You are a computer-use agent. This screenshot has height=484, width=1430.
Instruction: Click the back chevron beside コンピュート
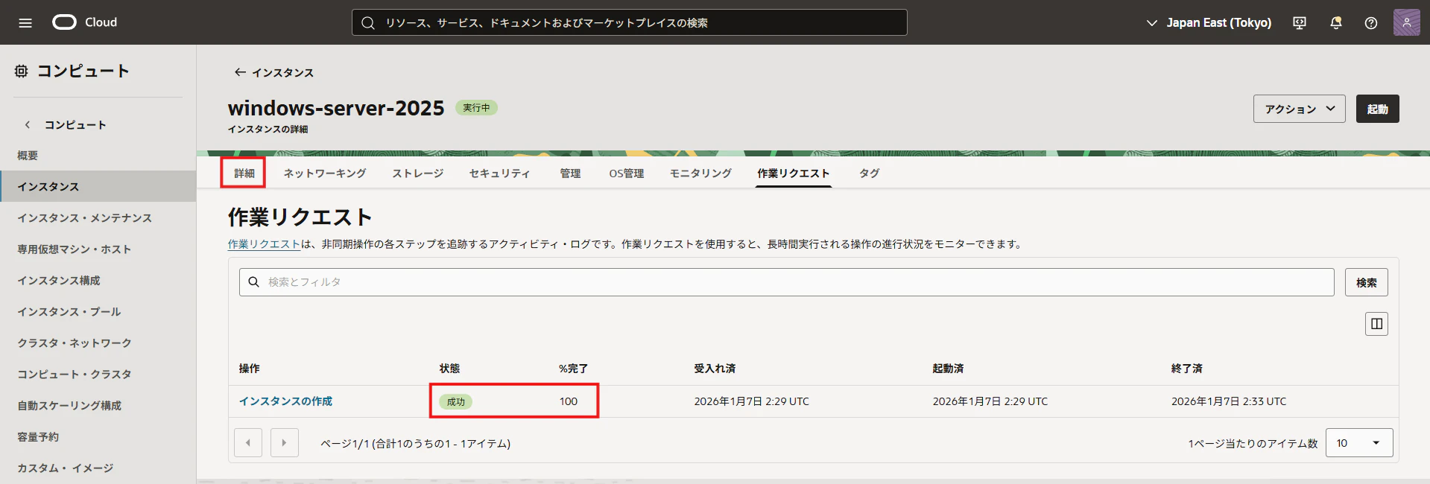coord(28,125)
